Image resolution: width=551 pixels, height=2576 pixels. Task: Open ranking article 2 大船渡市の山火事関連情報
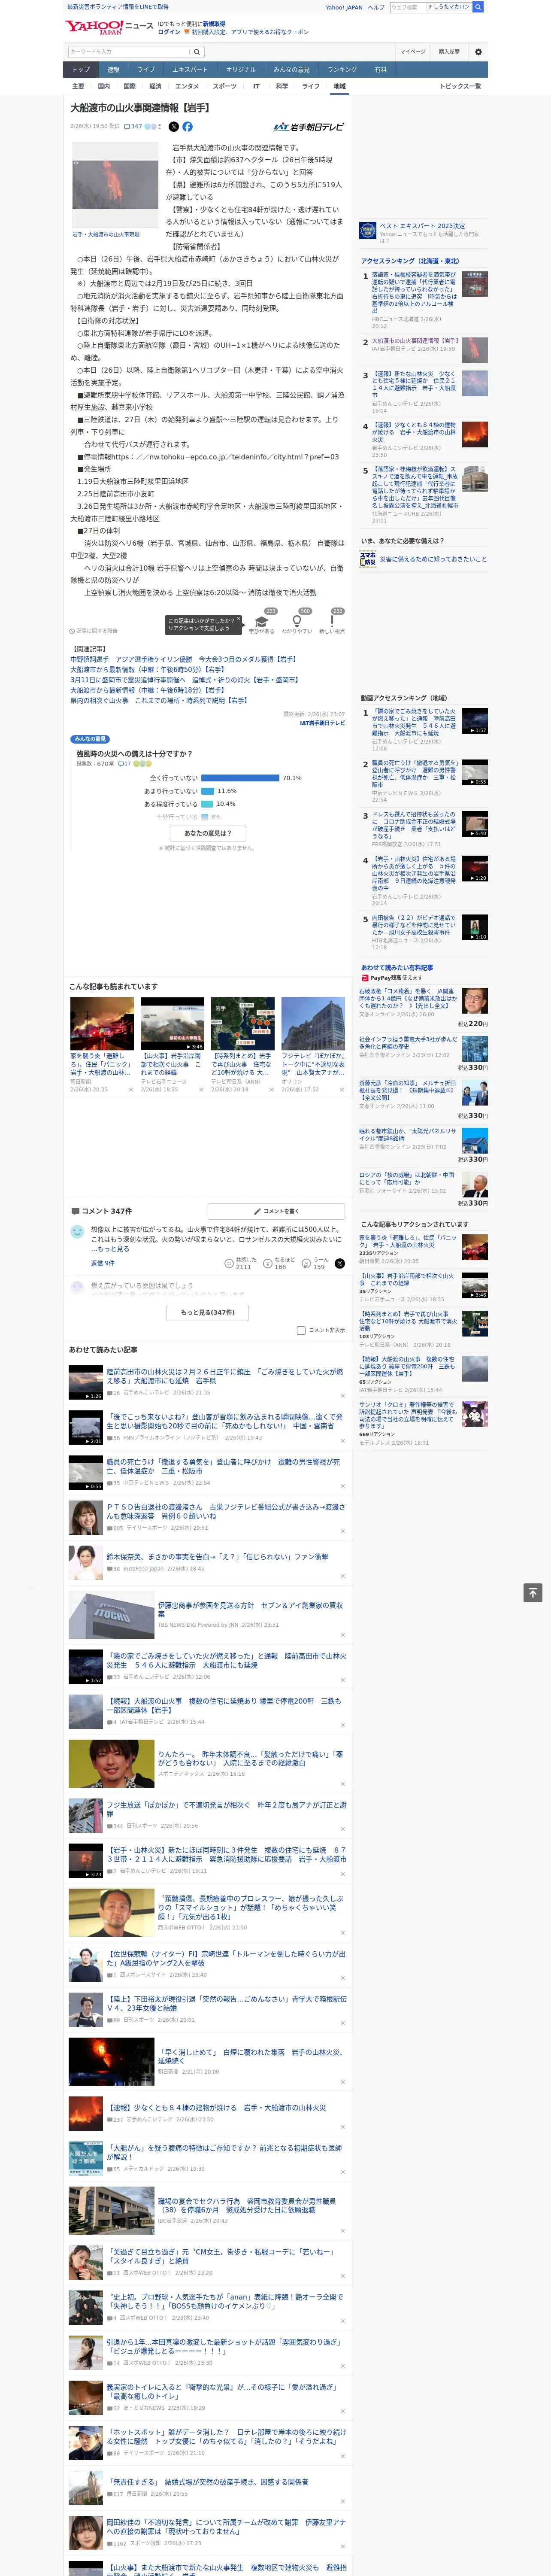point(415,341)
